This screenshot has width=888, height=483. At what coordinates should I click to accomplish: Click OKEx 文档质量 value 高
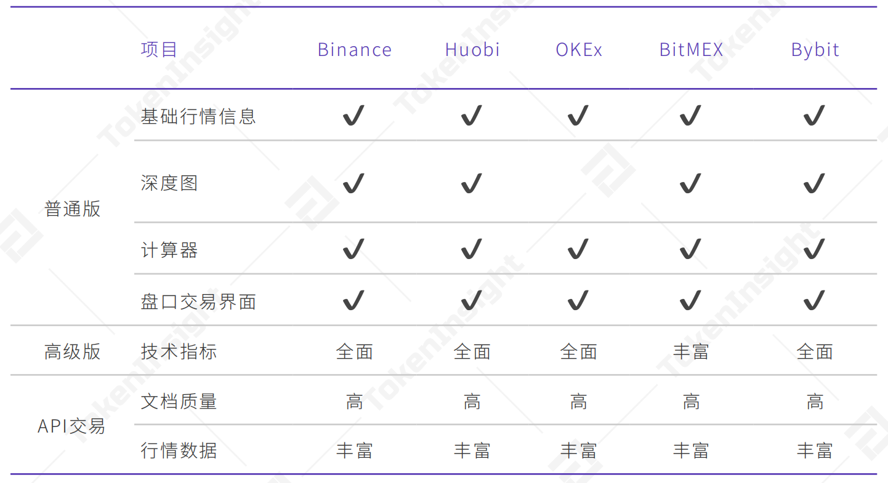578,401
